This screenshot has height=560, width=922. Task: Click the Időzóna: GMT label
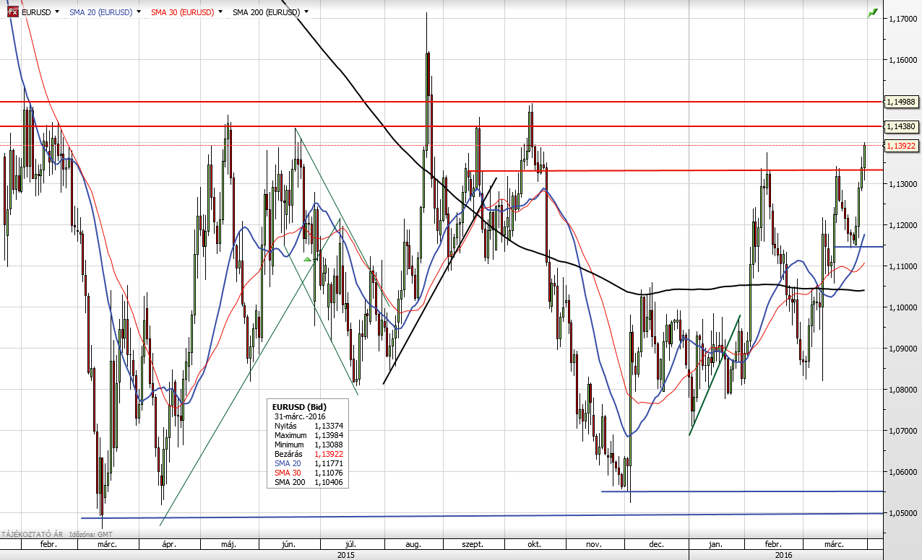[90, 534]
